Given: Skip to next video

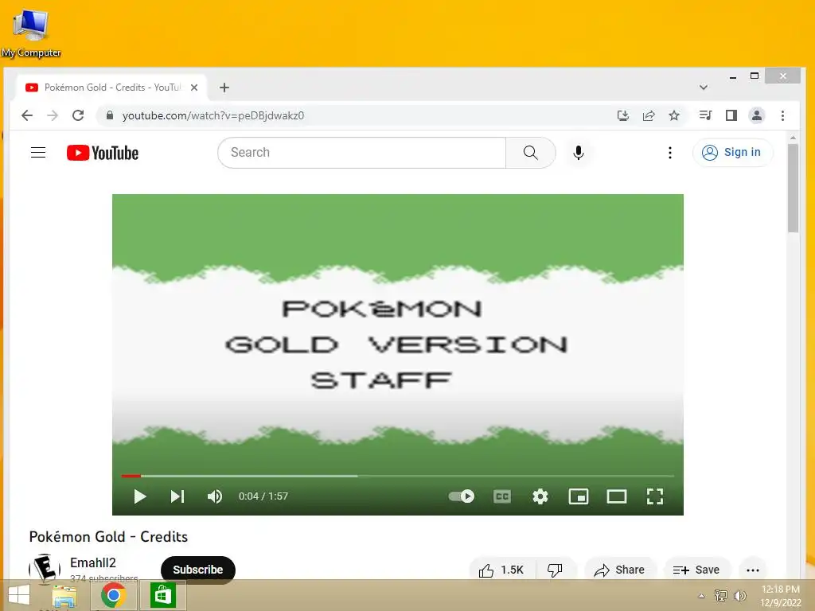Looking at the screenshot, I should click(x=177, y=496).
